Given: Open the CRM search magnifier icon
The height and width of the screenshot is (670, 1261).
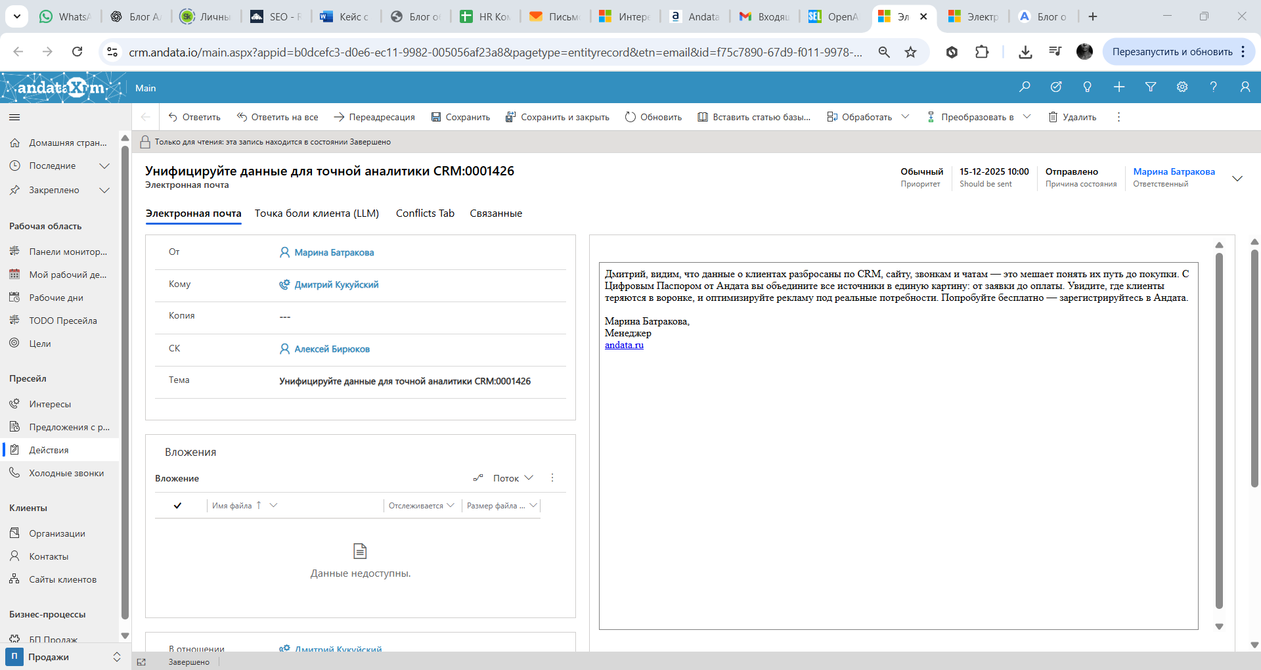Looking at the screenshot, I should [1025, 87].
